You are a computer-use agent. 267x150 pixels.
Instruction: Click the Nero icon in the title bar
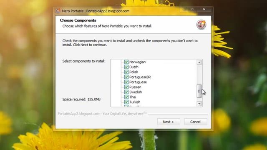[58, 11]
